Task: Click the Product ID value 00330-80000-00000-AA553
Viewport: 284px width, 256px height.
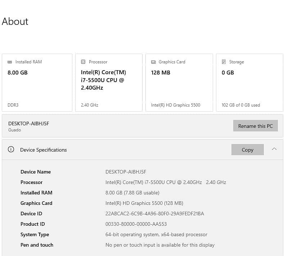Action: click(x=136, y=224)
